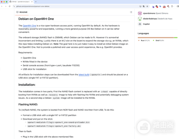Open the README outline menu
179x139 pixels.
131,12
